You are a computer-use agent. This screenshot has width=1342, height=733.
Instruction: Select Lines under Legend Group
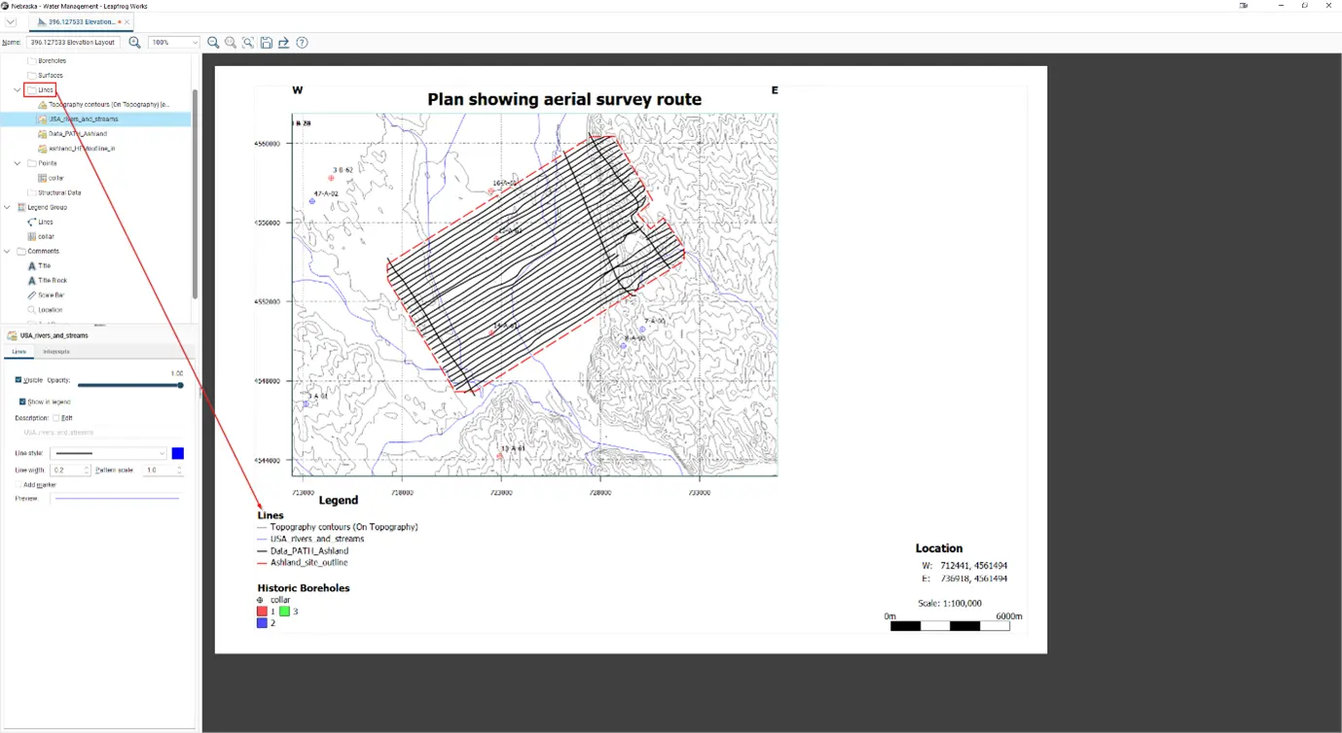[40, 222]
